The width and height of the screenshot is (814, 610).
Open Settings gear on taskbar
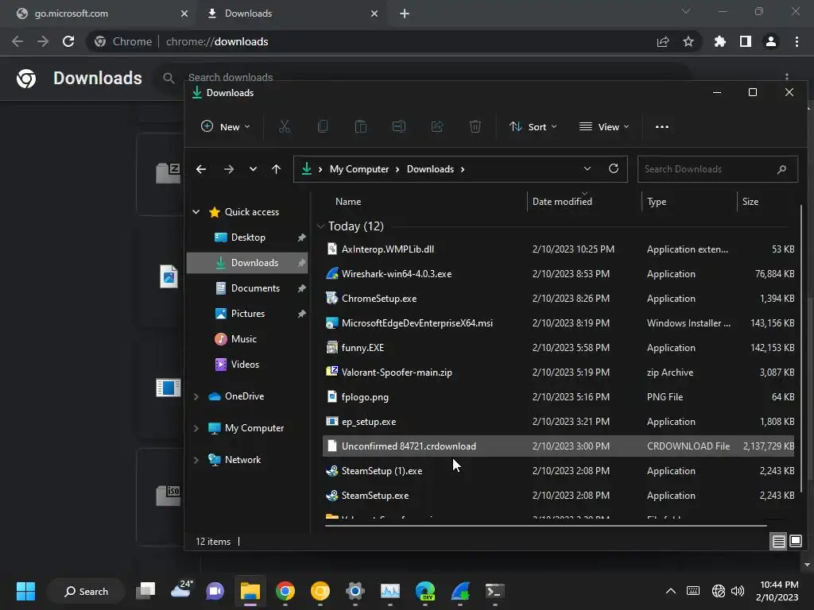[355, 591]
